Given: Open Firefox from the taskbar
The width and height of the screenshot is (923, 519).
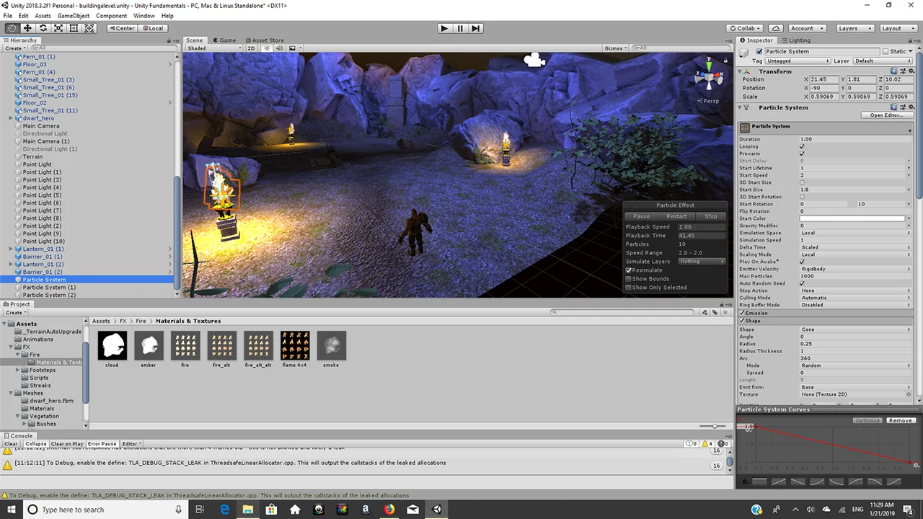Looking at the screenshot, I should 389,510.
